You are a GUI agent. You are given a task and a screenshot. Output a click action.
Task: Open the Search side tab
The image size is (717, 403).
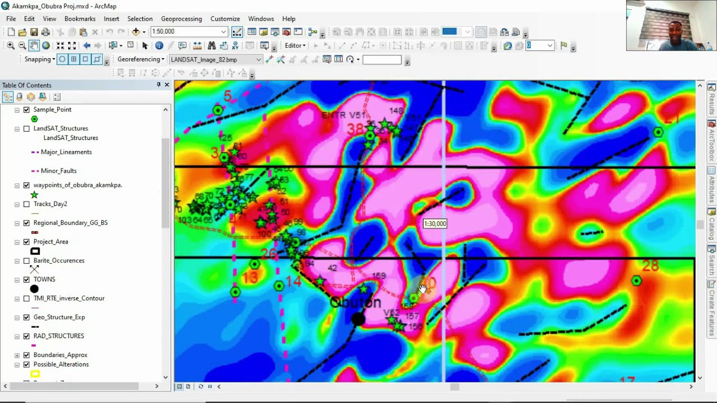[712, 261]
